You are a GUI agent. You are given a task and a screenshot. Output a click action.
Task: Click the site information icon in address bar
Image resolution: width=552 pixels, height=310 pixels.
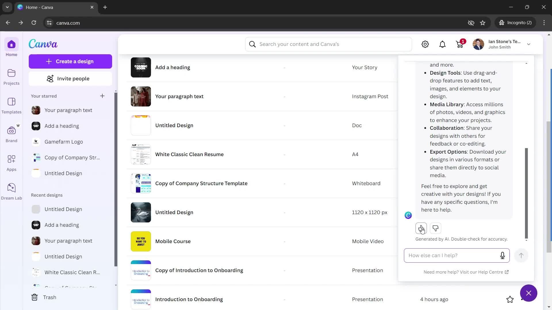(49, 23)
